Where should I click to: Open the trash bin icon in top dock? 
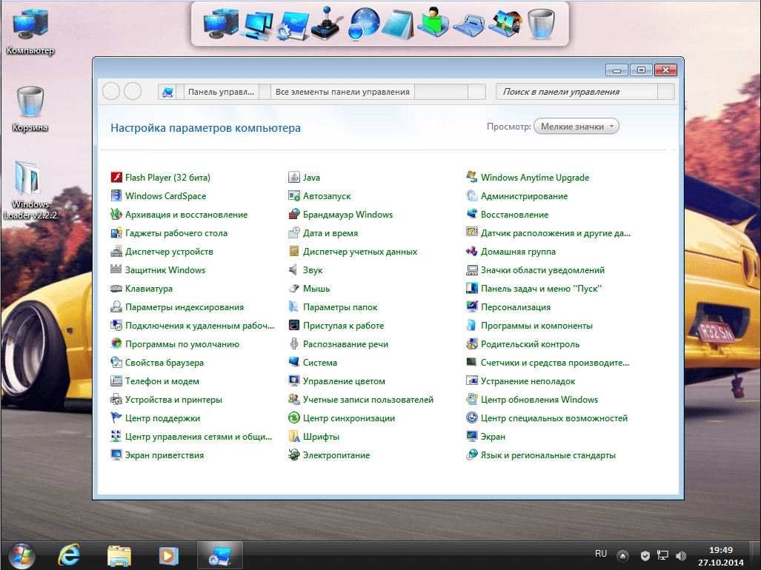pyautogui.click(x=541, y=24)
